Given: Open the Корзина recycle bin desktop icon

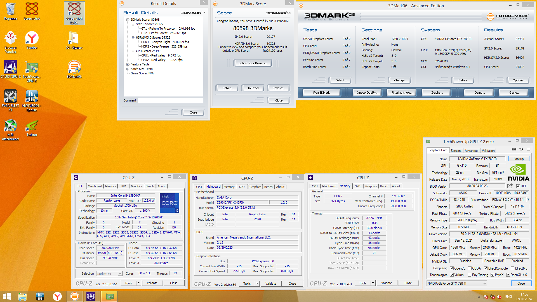Looking at the screenshot, I should coord(11,12).
